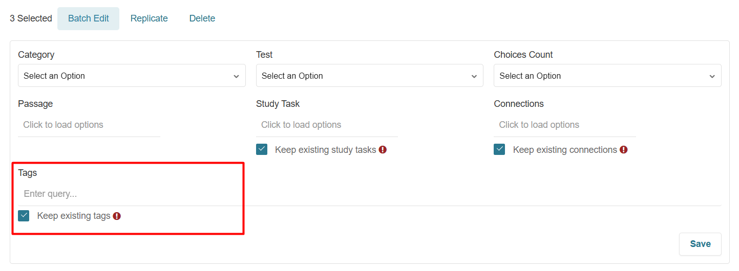Load options in the Connections field
The width and height of the screenshot is (739, 271).
[x=565, y=125]
